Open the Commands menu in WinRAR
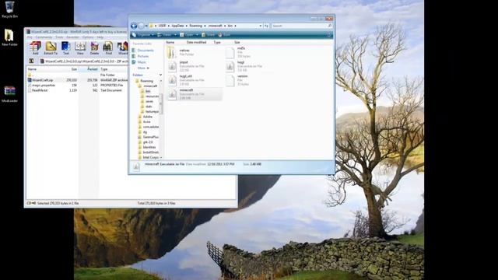Screen dimensions: 498x280 [x=44, y=37]
